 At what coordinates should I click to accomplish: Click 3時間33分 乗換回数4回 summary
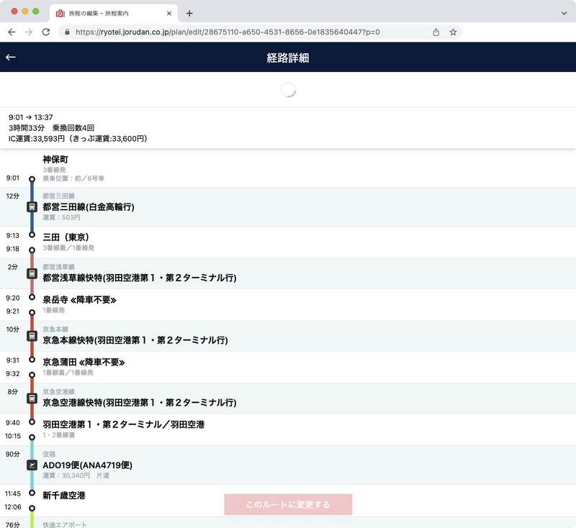coord(51,128)
